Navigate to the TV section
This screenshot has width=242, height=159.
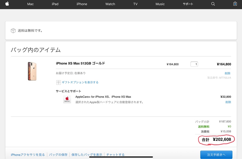135,4
